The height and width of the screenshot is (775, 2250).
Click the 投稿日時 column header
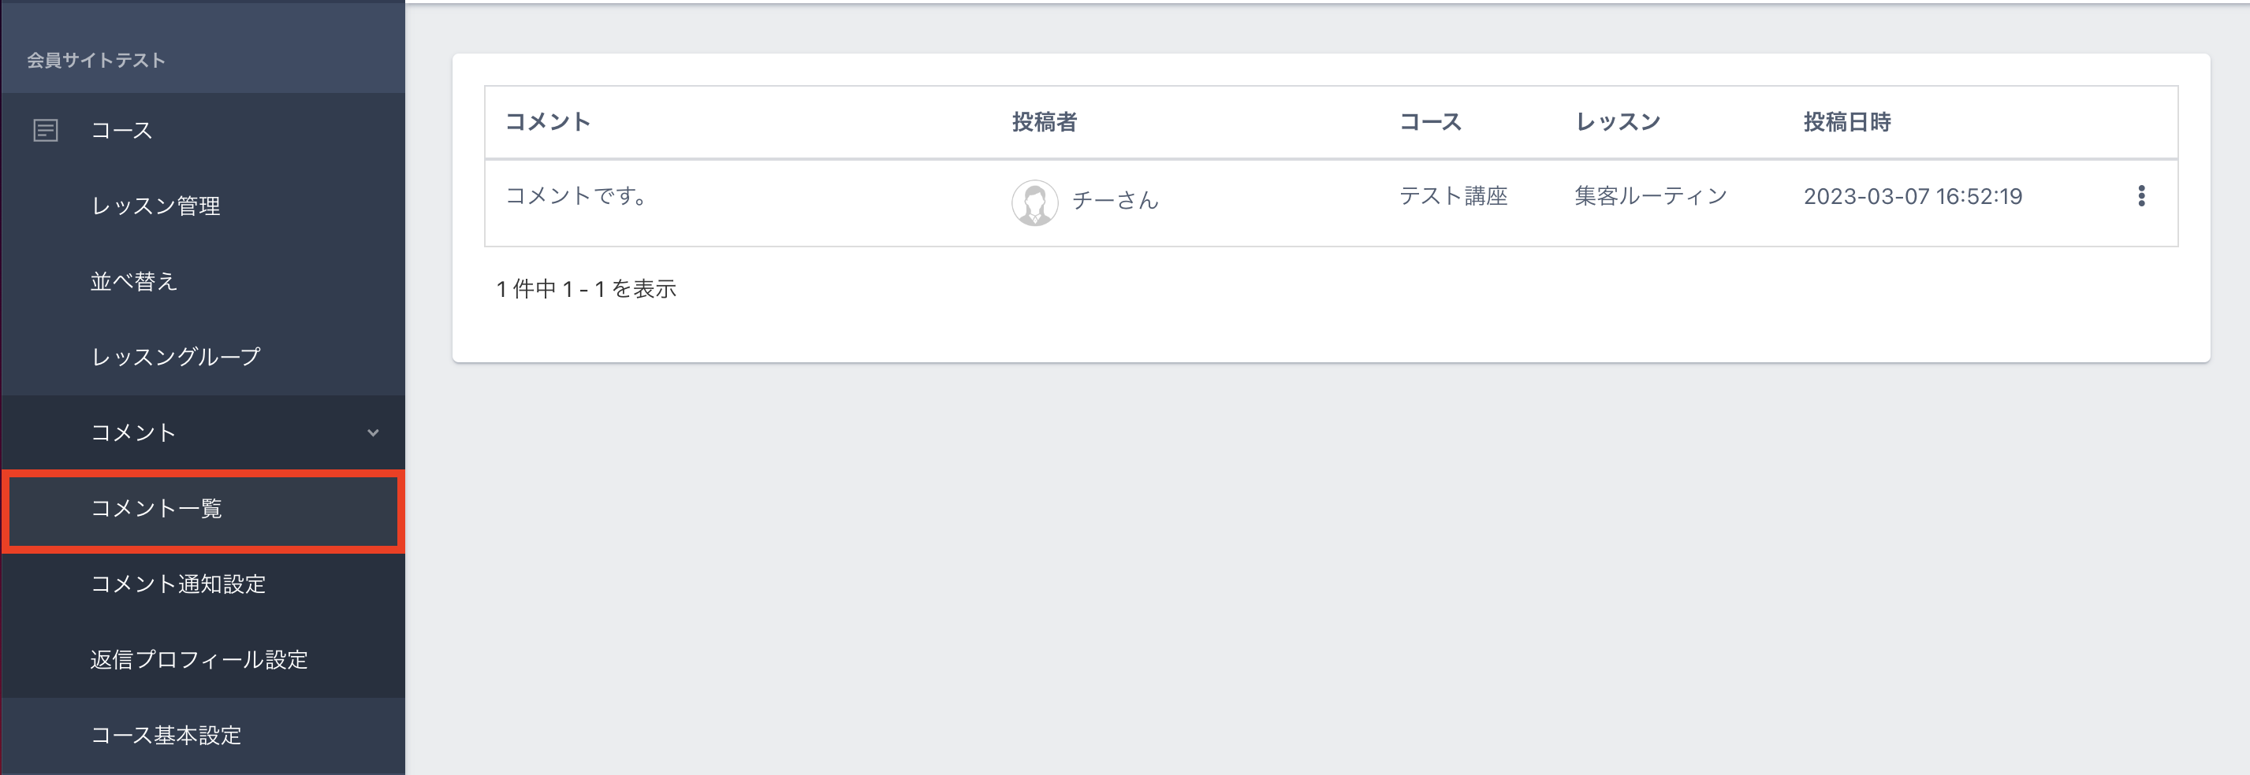(1846, 122)
